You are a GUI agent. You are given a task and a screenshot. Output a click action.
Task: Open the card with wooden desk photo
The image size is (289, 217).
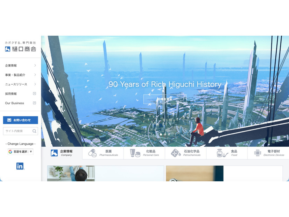coord(224,173)
